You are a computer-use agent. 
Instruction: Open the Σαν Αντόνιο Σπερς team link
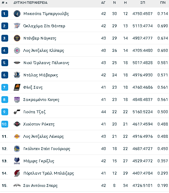(x=40, y=185)
